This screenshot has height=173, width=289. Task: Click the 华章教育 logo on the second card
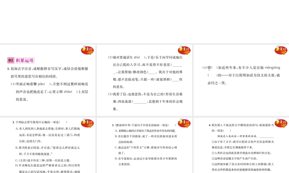(x=184, y=50)
